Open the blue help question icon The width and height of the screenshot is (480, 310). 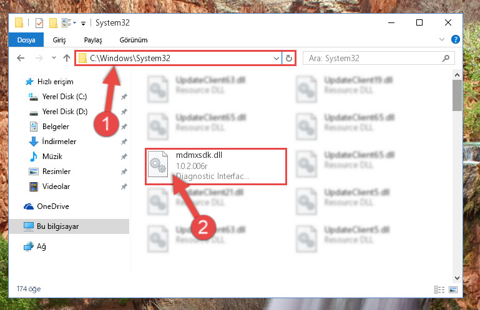(455, 39)
